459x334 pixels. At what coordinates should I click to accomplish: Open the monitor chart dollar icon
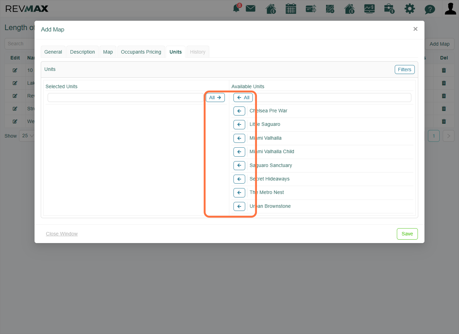point(370,9)
